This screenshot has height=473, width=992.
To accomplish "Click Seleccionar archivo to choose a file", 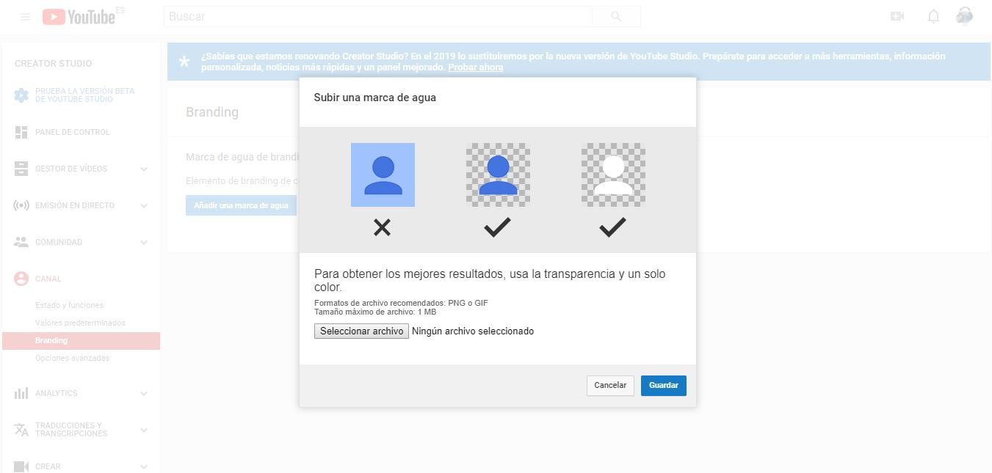I will coord(361,331).
